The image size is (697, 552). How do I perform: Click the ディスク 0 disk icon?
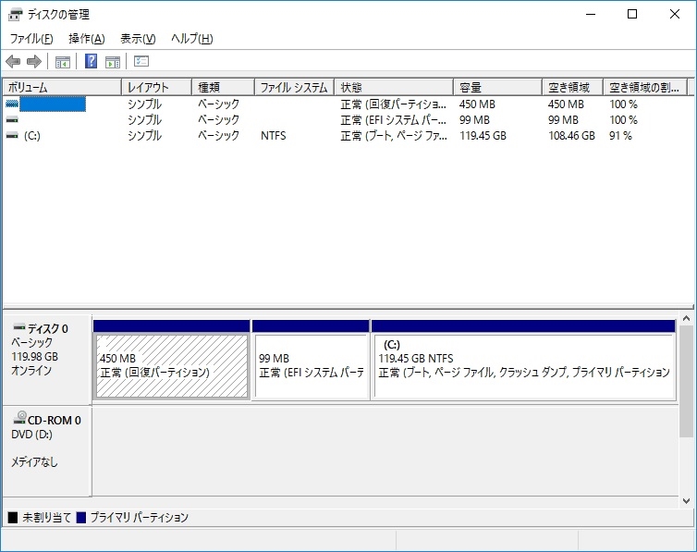(x=19, y=328)
